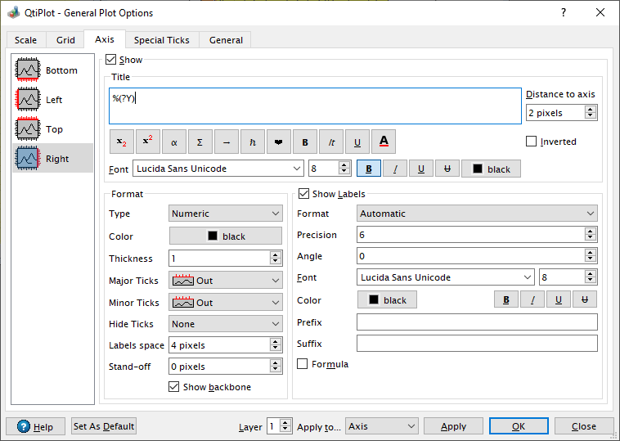
Task: Expand the labels Format Automatic dropdown
Action: 477,214
